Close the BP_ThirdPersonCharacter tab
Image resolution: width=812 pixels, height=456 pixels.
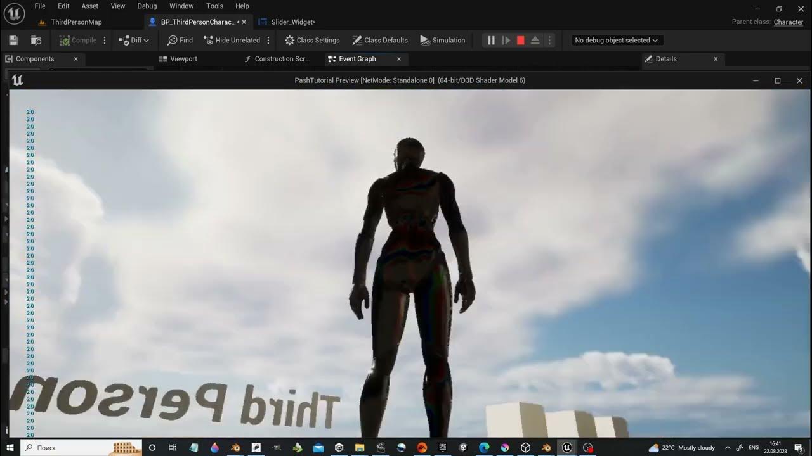[244, 22]
